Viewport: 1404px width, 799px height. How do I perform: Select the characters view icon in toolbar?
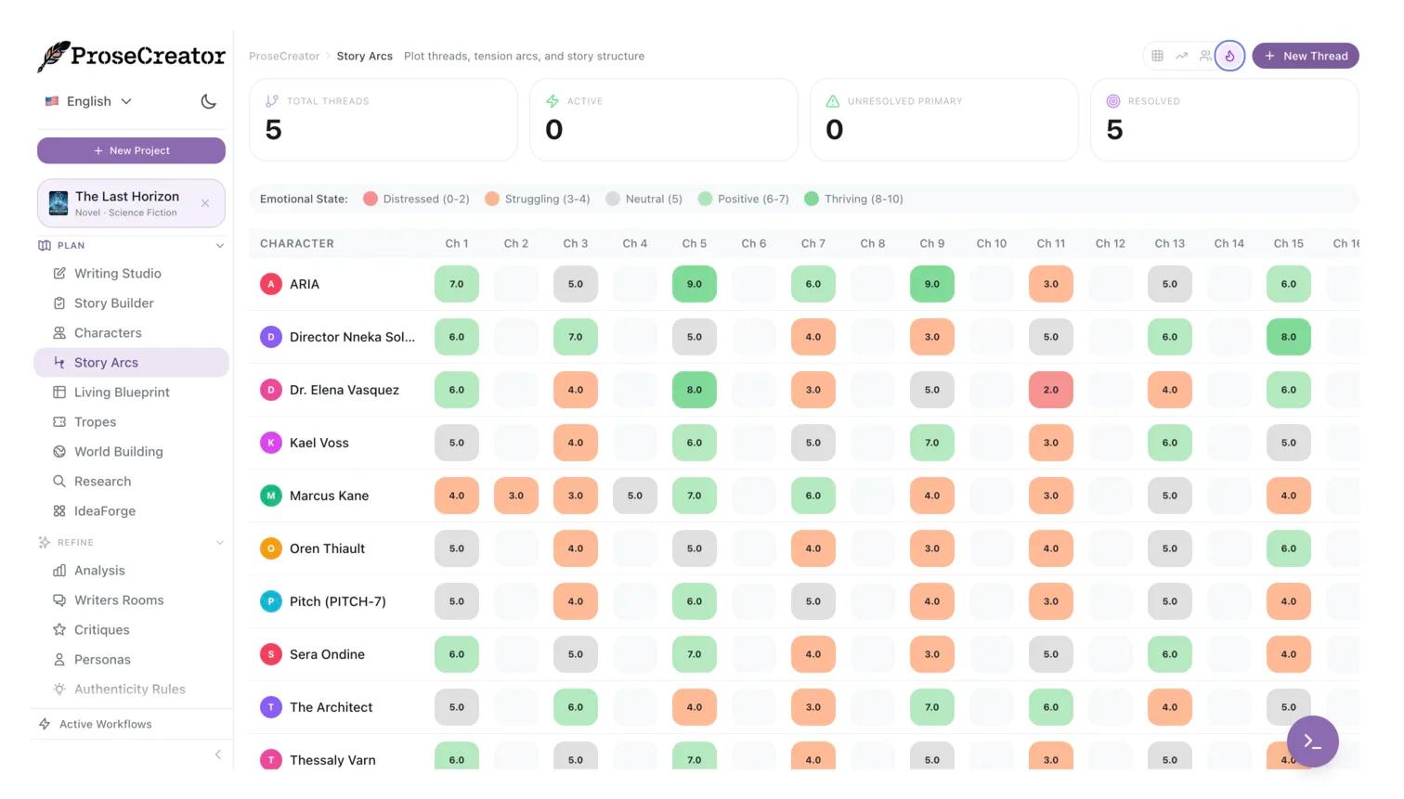1205,56
